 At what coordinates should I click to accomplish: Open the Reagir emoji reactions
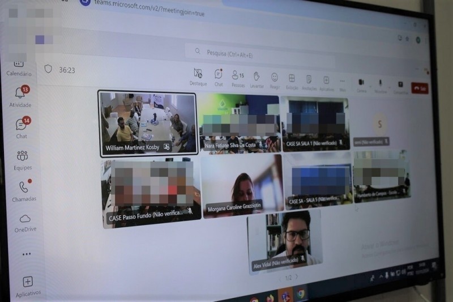click(x=275, y=81)
